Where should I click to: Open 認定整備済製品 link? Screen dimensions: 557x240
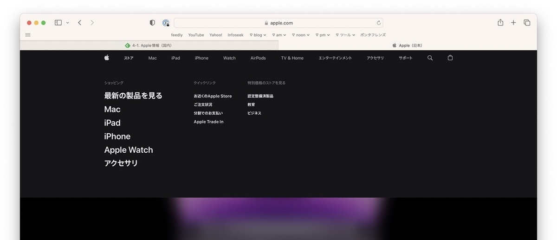point(260,96)
